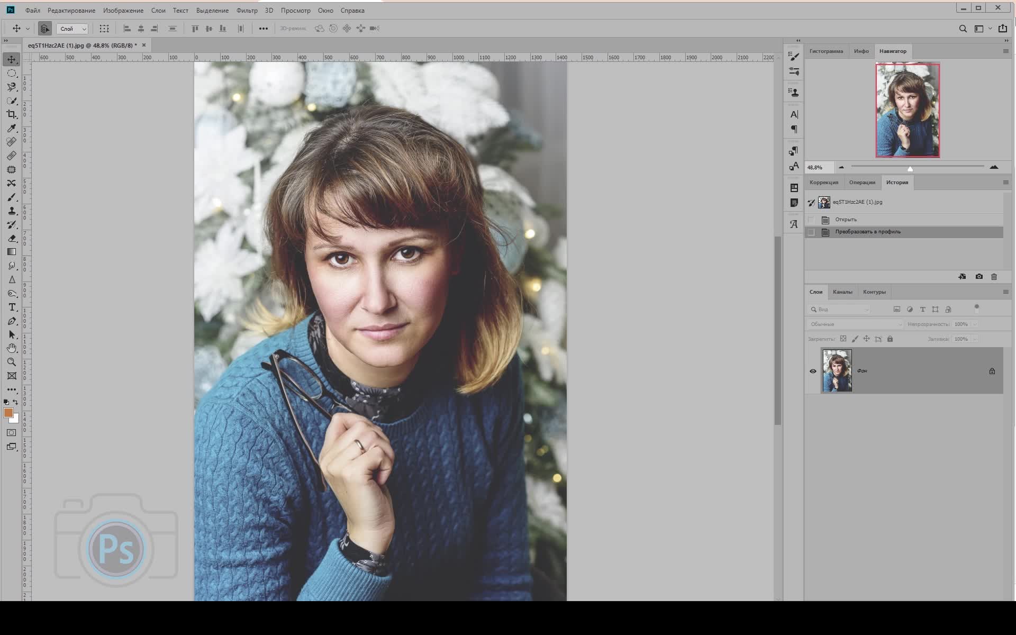1016x635 pixels.
Task: Open the Paragraph panel icon
Action: [794, 129]
